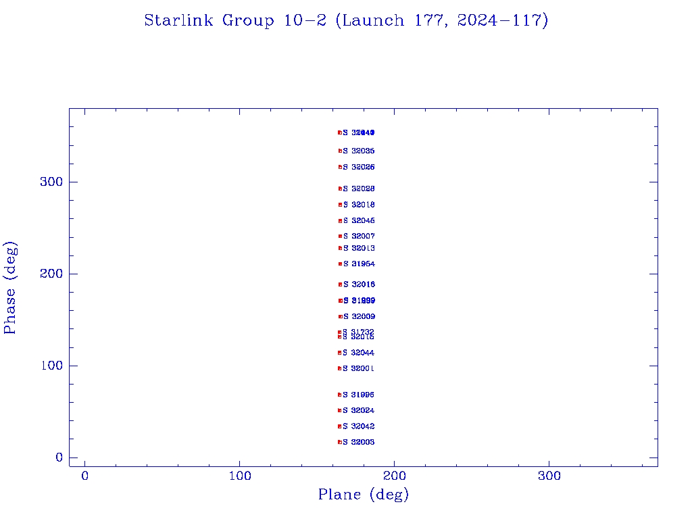Click the red marker beside S 32007

click(341, 236)
